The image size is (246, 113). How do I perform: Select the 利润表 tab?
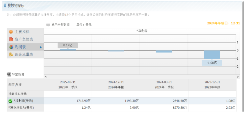click(x=25, y=47)
